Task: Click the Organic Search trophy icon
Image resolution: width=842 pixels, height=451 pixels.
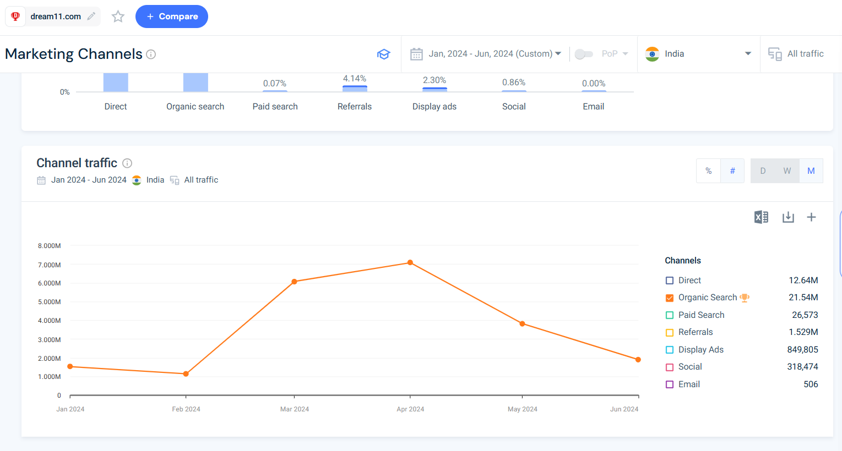Action: click(745, 298)
